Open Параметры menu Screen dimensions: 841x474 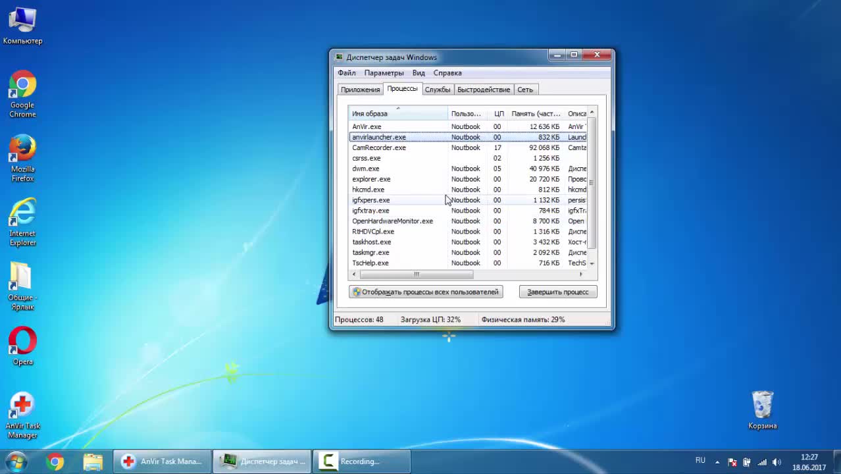(x=384, y=73)
